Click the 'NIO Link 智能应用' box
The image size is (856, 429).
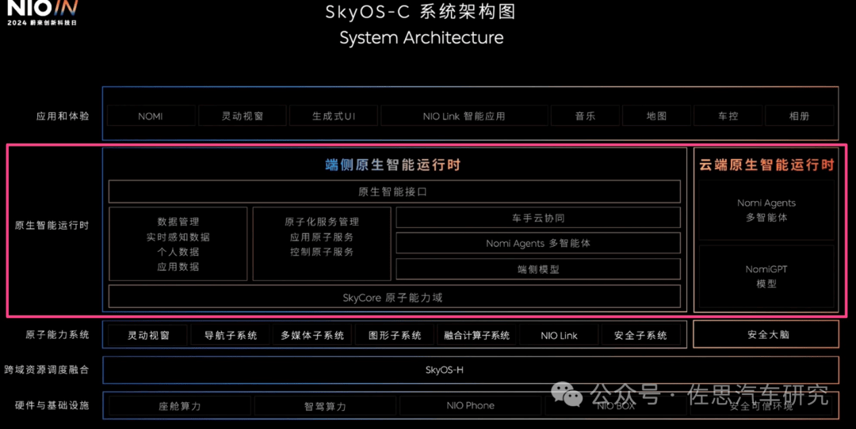coord(464,116)
